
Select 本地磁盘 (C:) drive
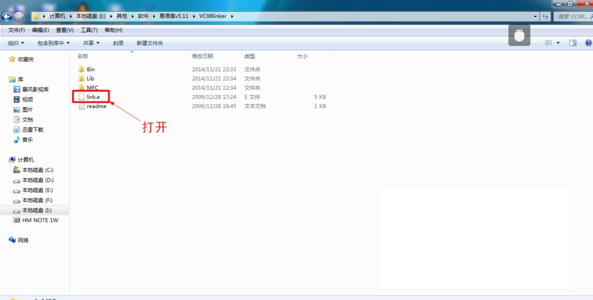coord(37,170)
